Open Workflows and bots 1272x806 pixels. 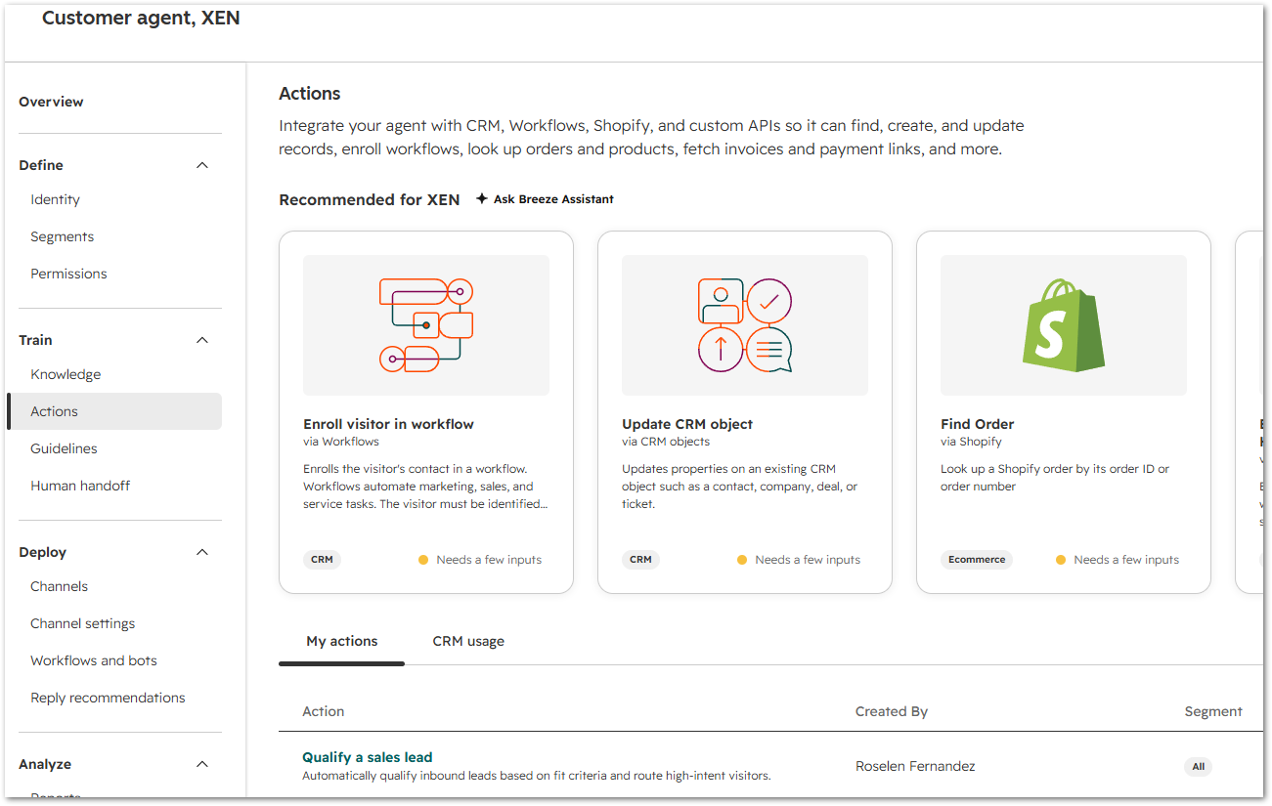click(x=94, y=660)
